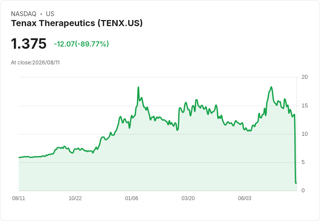320x221 pixels.
Task: Click the January price spike peak on chart
Action: click(138, 87)
